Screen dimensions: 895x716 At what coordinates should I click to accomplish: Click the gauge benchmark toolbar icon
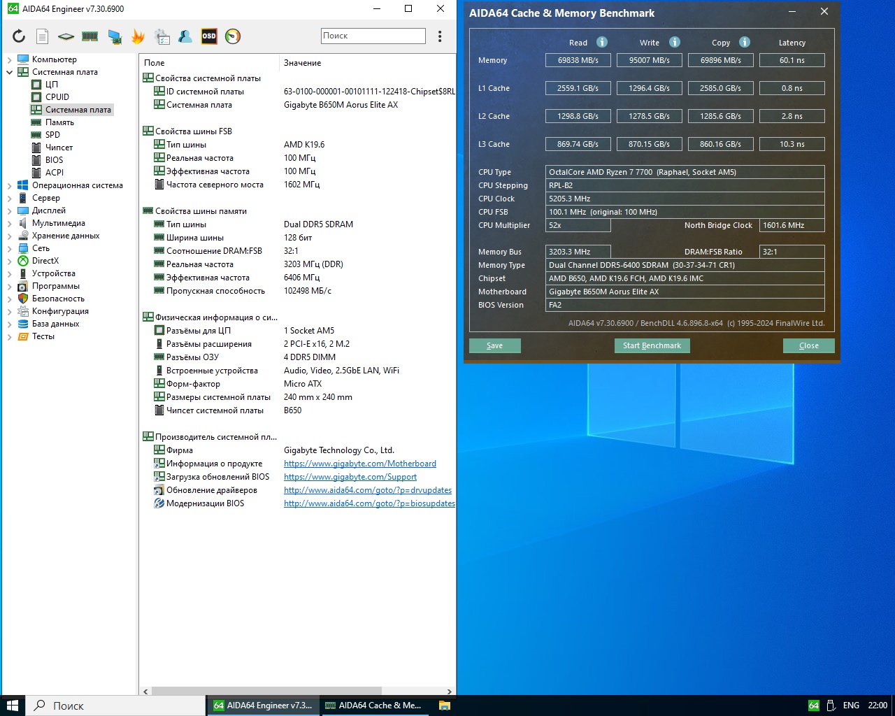(233, 36)
